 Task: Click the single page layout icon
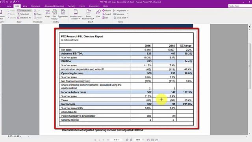148,140
